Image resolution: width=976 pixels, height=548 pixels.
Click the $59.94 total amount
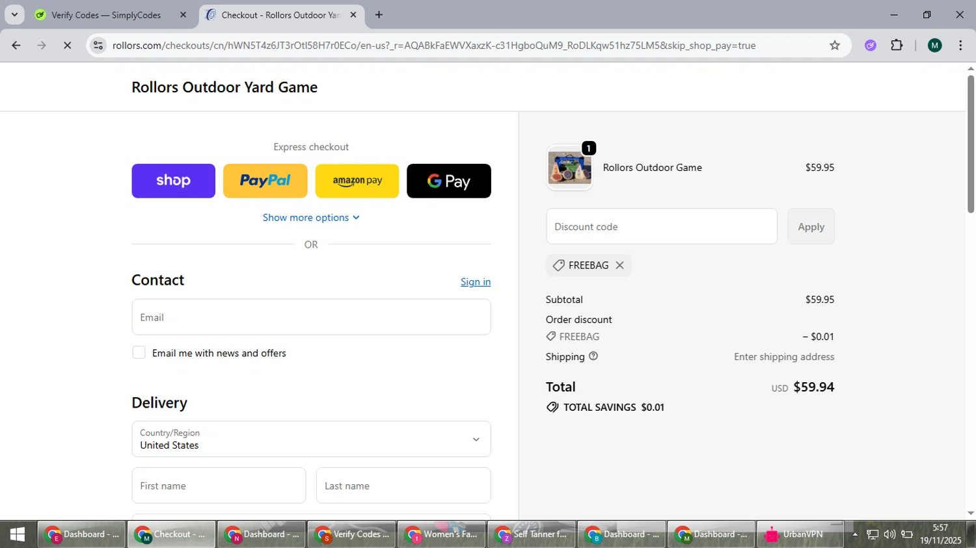pyautogui.click(x=813, y=387)
